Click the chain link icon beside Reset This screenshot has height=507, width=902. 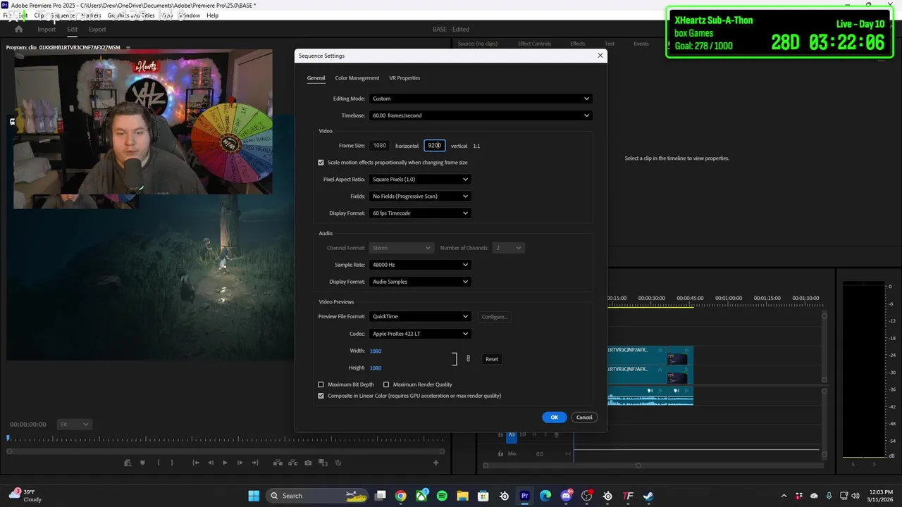(468, 359)
